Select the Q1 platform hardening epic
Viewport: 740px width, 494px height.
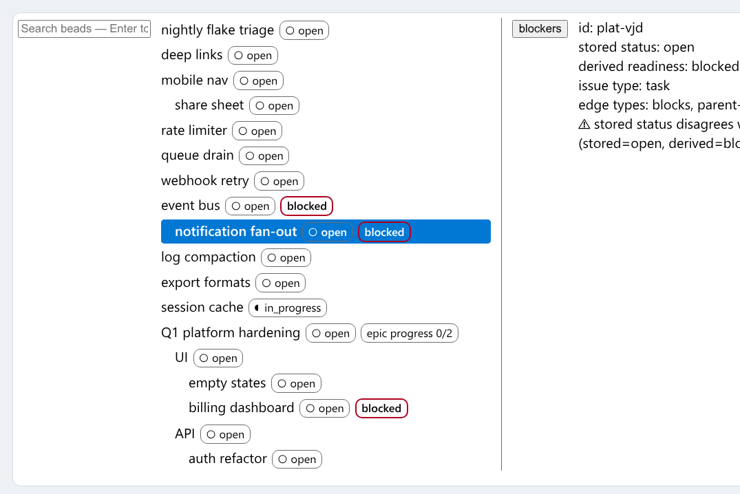[x=326, y=333]
